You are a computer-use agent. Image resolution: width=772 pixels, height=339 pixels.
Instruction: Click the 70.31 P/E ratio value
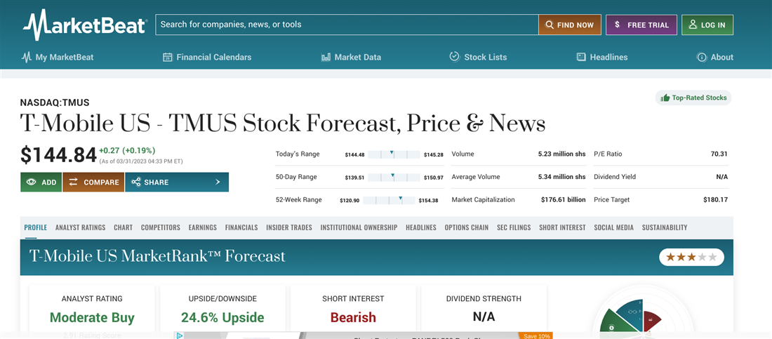pyautogui.click(x=719, y=154)
